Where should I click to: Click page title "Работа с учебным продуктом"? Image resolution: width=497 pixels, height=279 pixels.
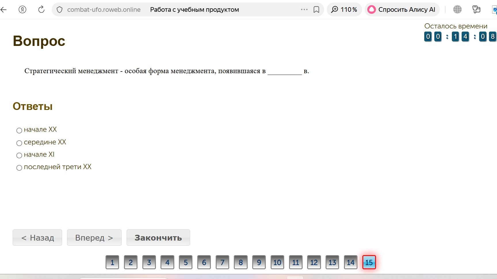click(x=194, y=9)
